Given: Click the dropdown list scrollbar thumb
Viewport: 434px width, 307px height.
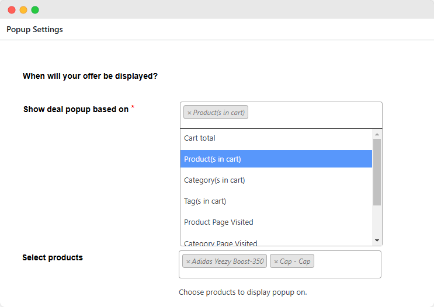Looking at the screenshot, I should click(x=377, y=172).
